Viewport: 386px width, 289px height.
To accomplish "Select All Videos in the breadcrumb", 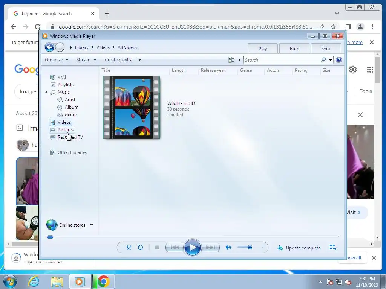I will pos(127,47).
